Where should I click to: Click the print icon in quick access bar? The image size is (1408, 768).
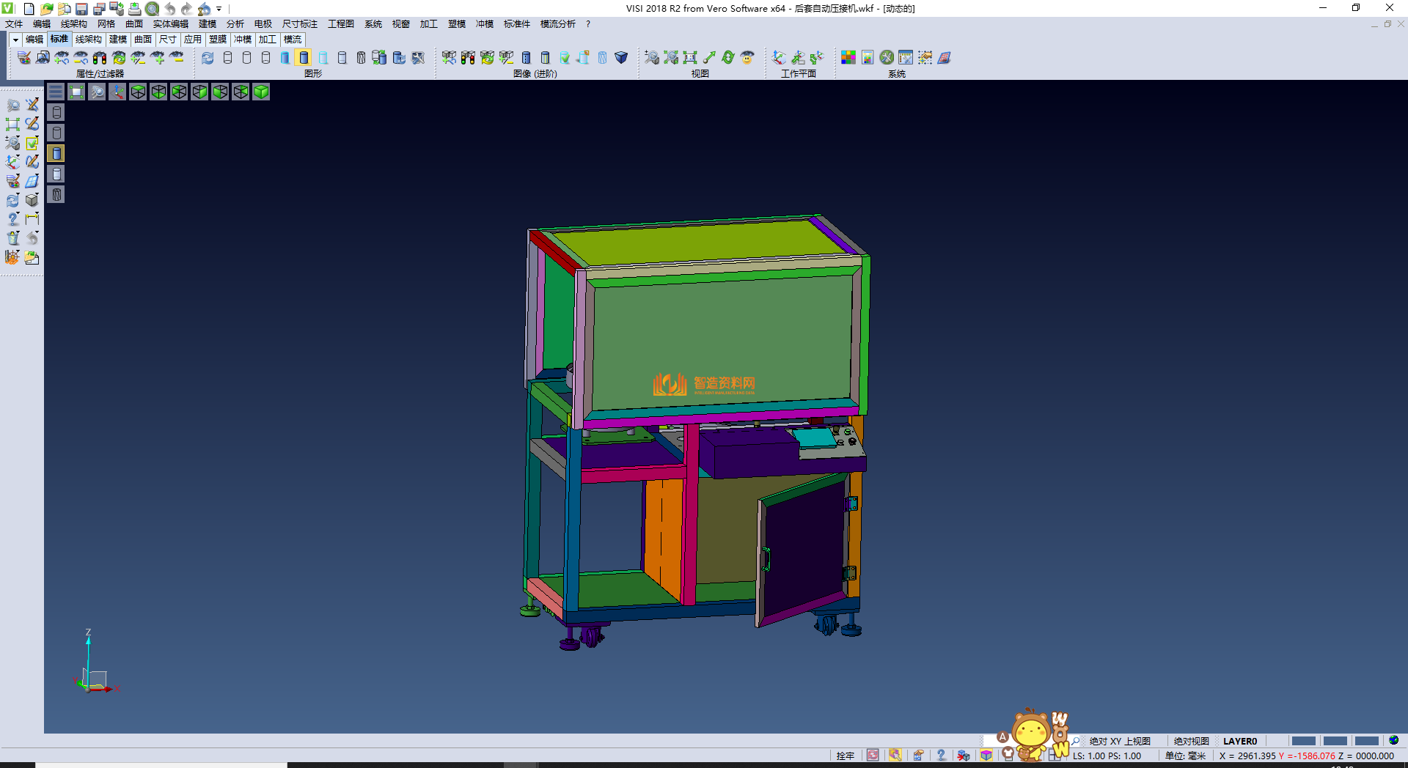tap(134, 9)
